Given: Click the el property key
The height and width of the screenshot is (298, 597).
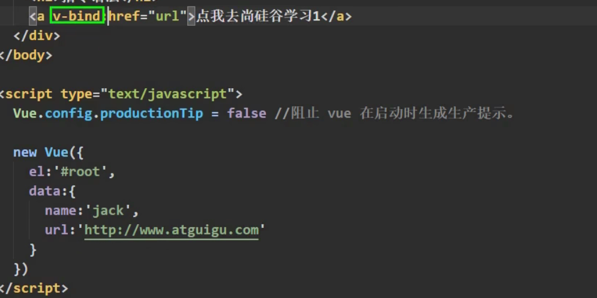Looking at the screenshot, I should [37, 171].
